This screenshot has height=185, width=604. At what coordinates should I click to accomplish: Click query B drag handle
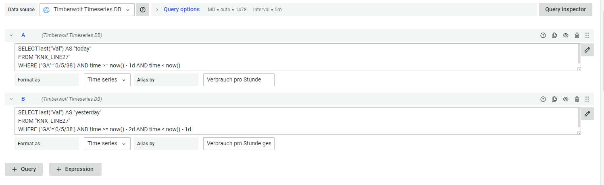[587, 99]
